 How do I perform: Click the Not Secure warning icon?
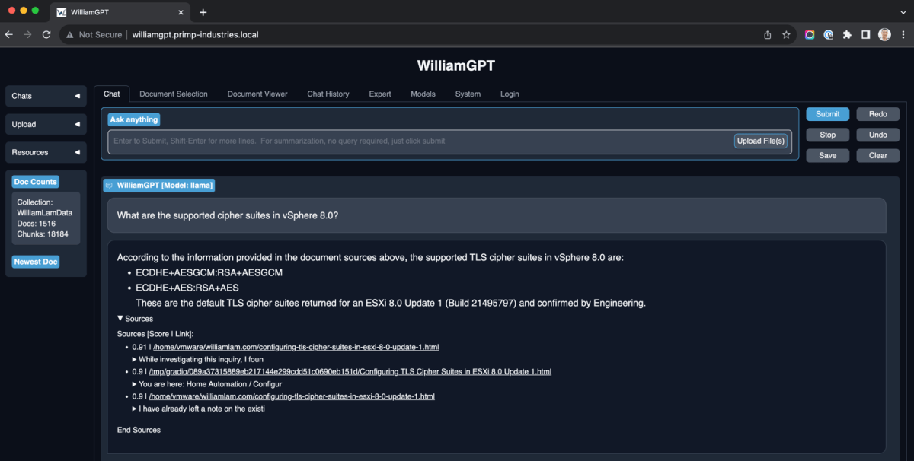[69, 34]
